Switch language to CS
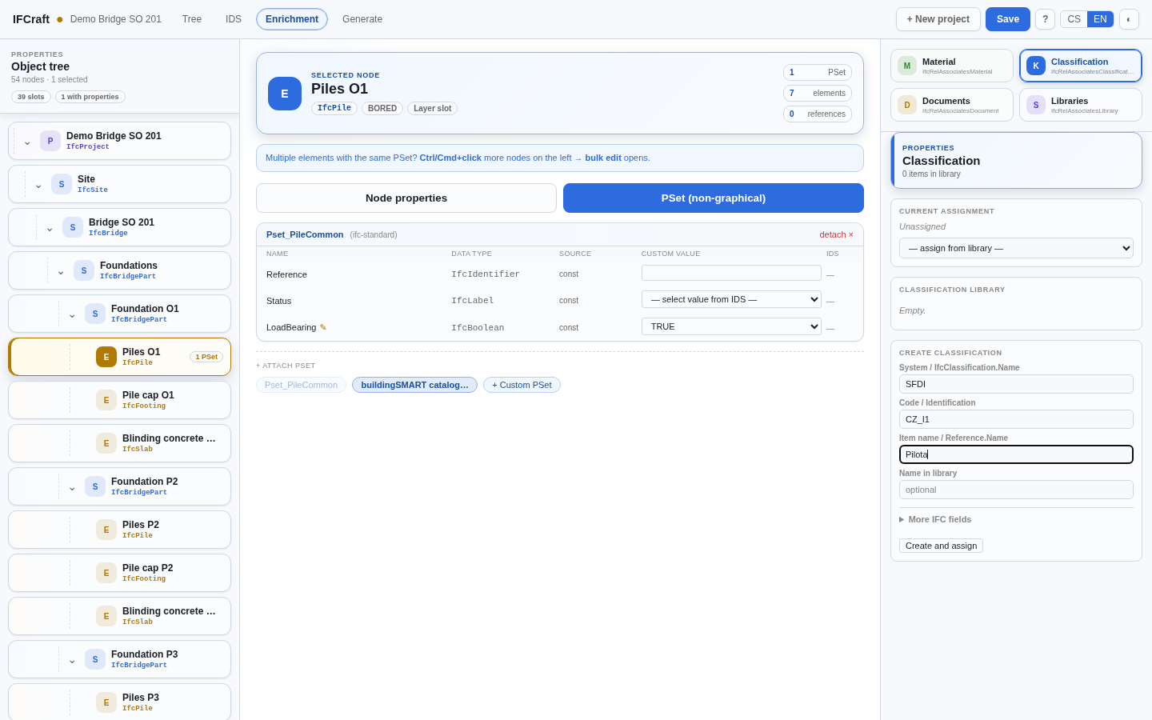1152x720 pixels. (1074, 19)
